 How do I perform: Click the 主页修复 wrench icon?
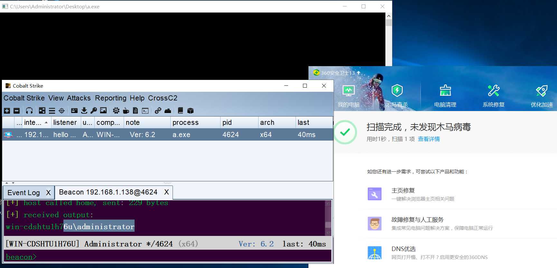[x=374, y=194]
